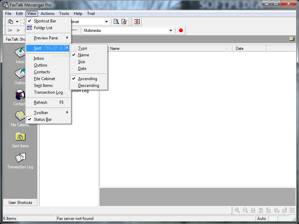Click the FaxTalk application title bar icon

[x=5, y=5]
